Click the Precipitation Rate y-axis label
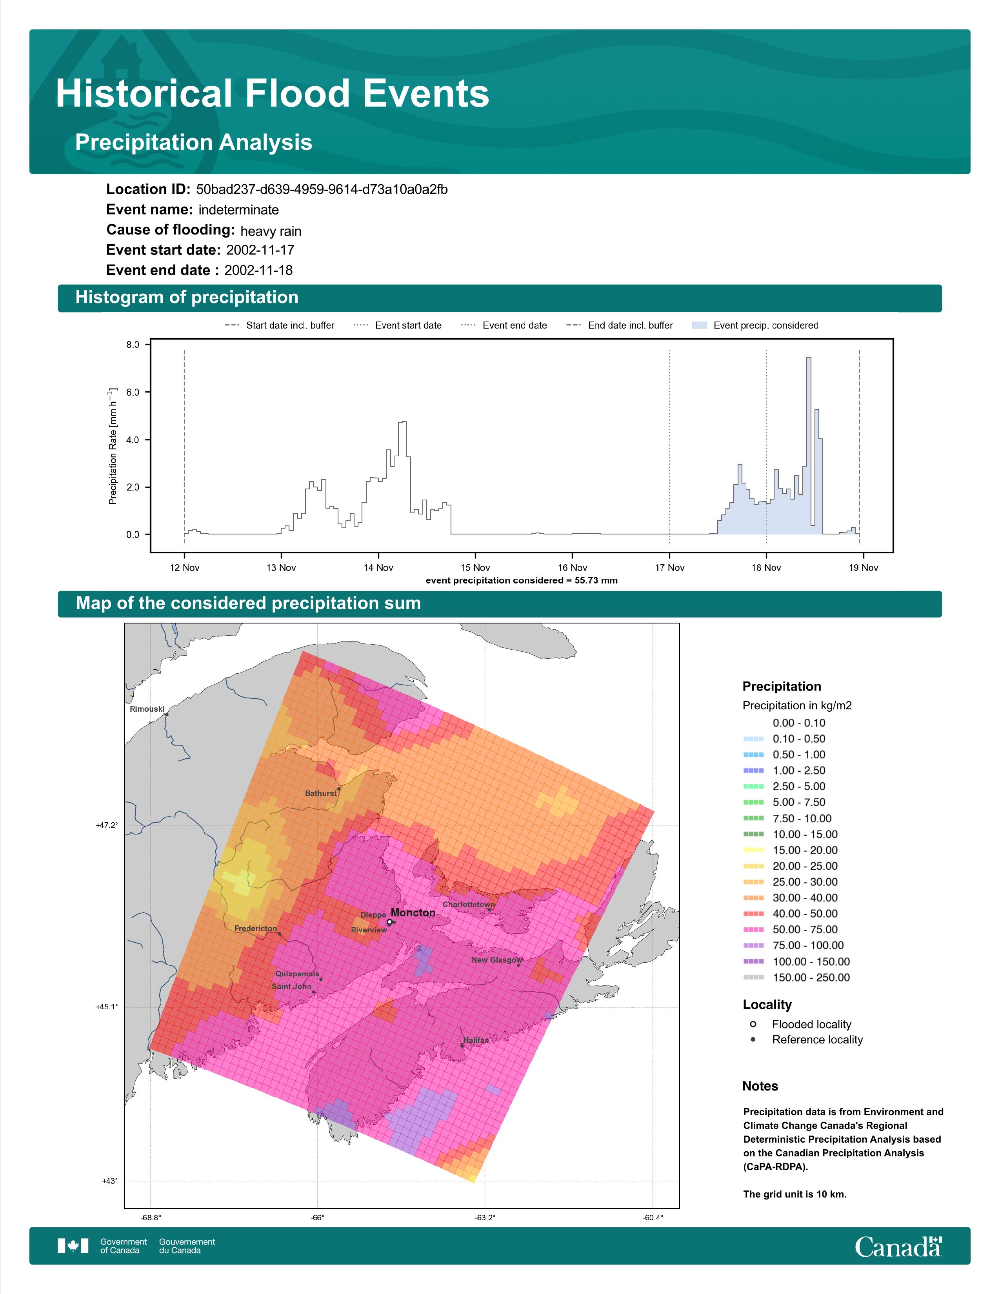1000x1294 pixels. coord(113,446)
